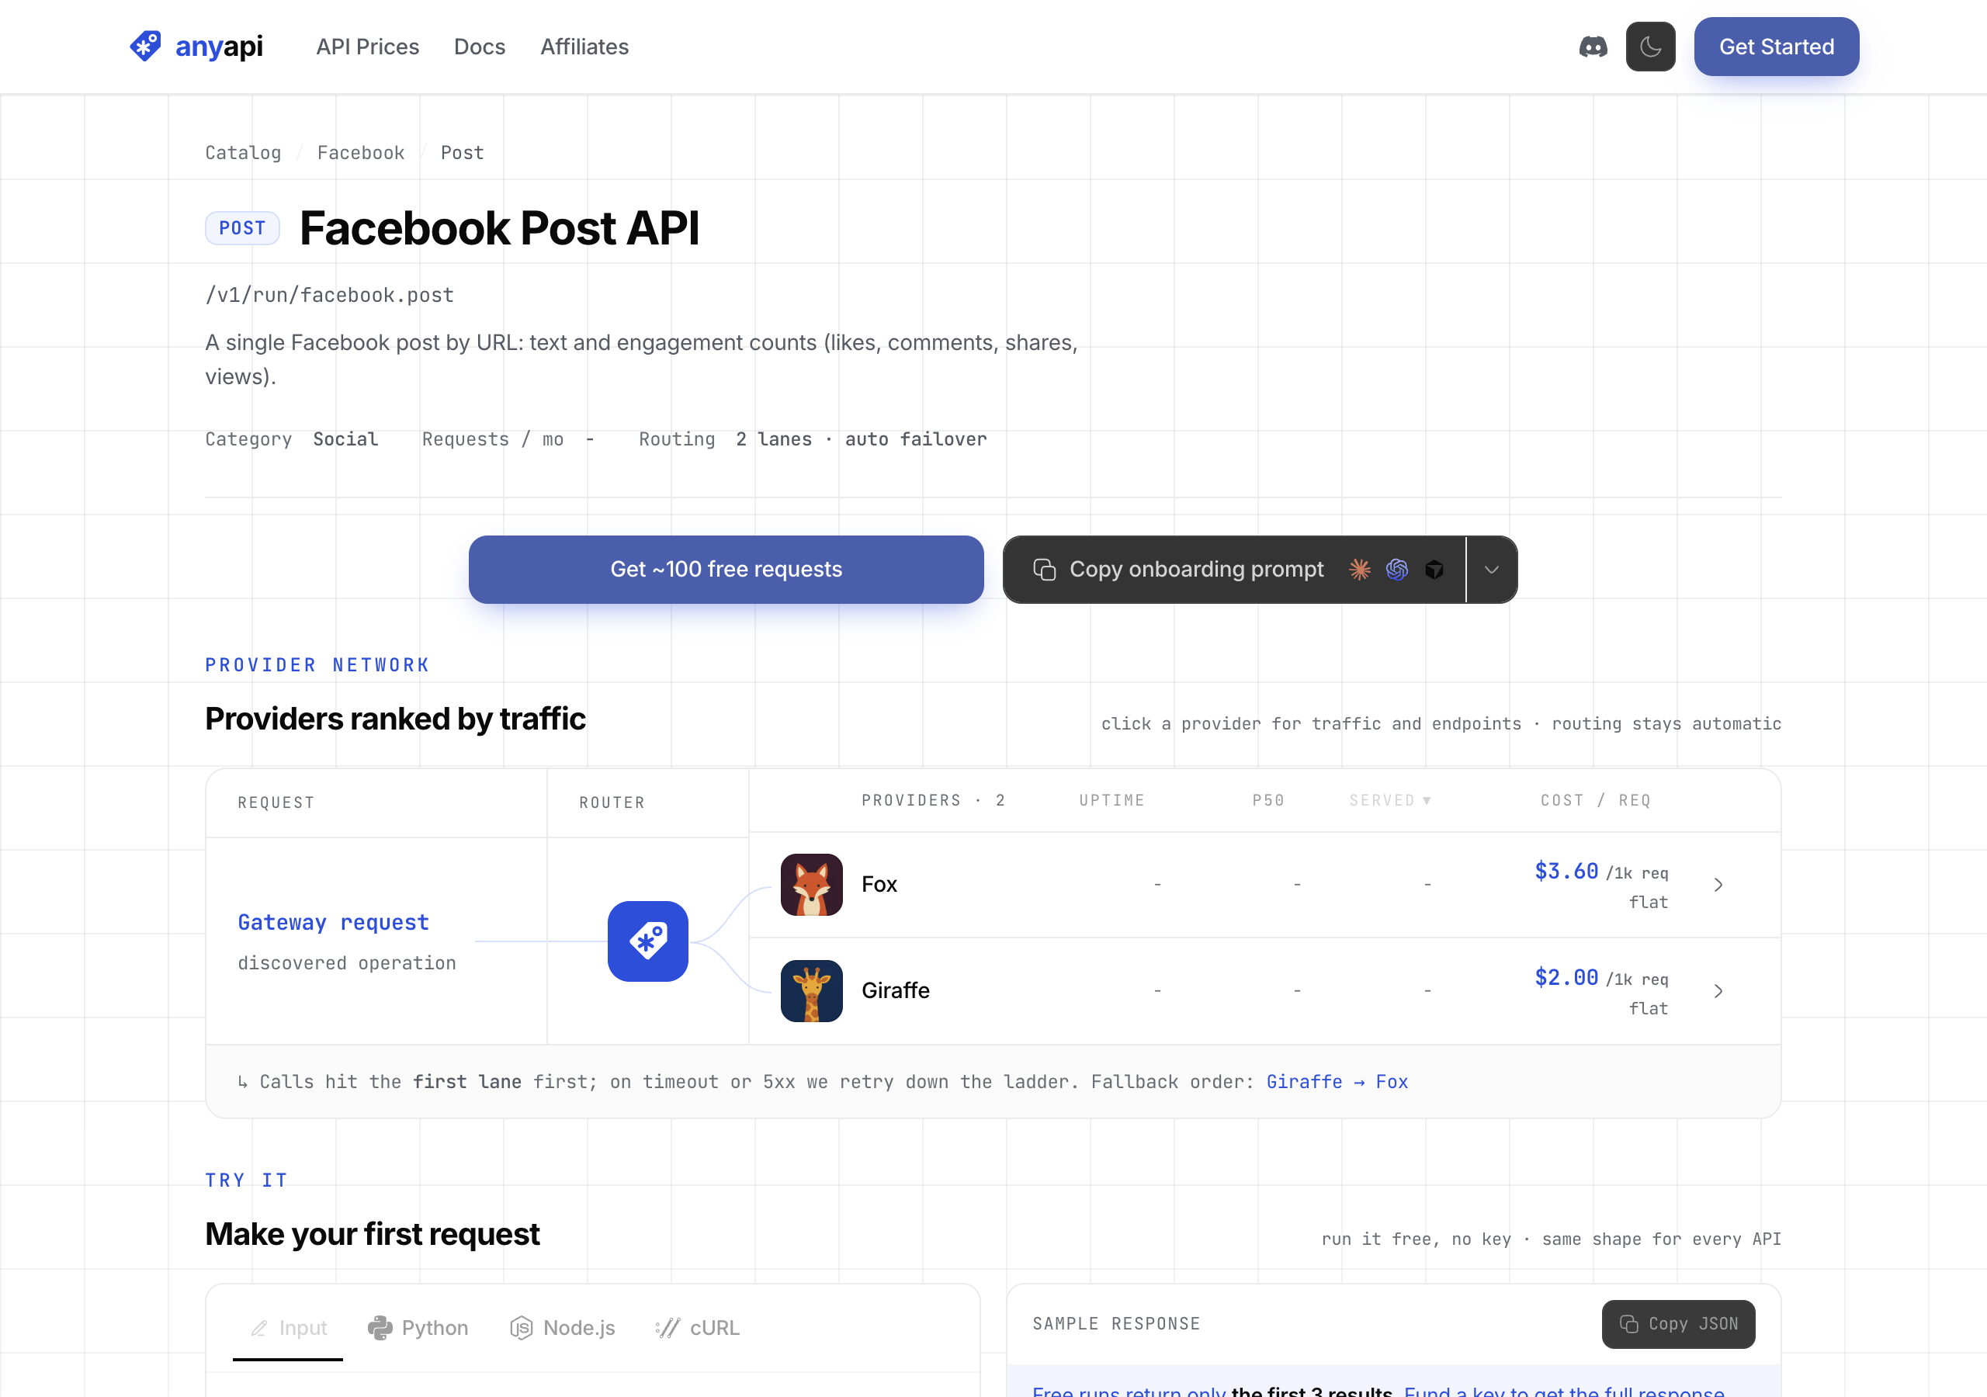Screen dimensions: 1987x1397
Task: Go to Facebook breadcrumb
Action: (361, 152)
